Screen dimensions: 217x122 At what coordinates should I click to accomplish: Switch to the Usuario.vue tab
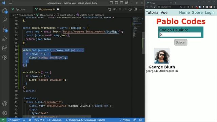click(47, 9)
